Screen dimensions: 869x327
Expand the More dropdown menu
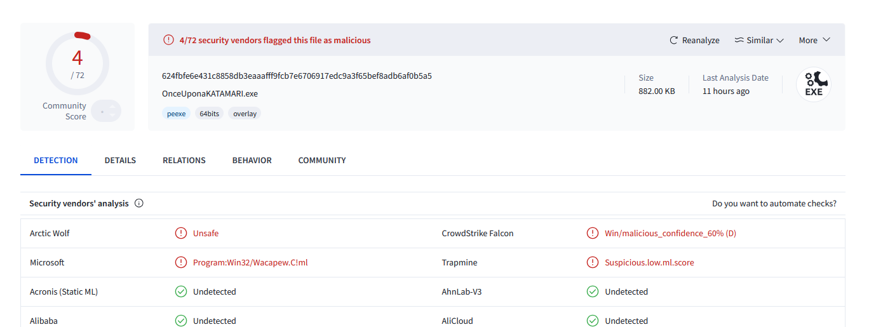pos(814,40)
